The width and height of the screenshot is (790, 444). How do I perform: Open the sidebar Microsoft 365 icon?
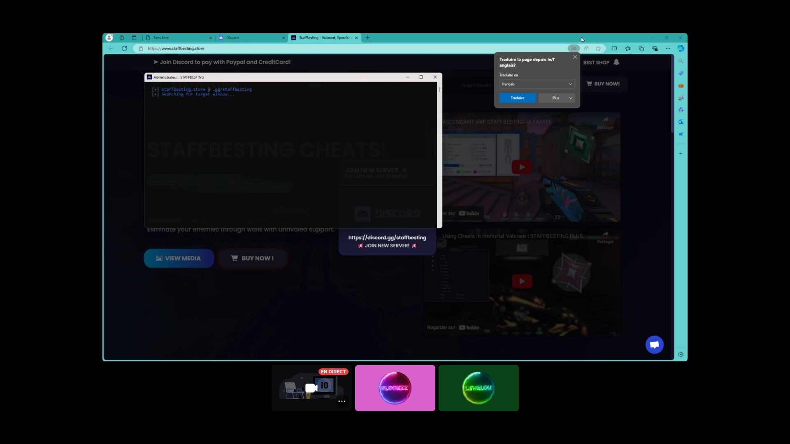click(x=681, y=110)
